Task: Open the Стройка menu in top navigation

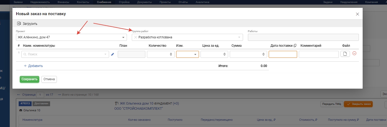Action: pos(124,2)
